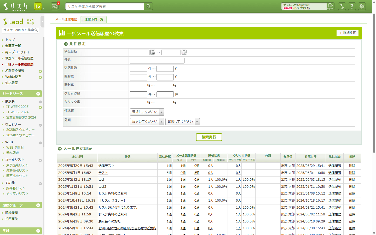The width and height of the screenshot is (376, 235).
Task: Click the 件名 input field
Action: [x=157, y=61]
